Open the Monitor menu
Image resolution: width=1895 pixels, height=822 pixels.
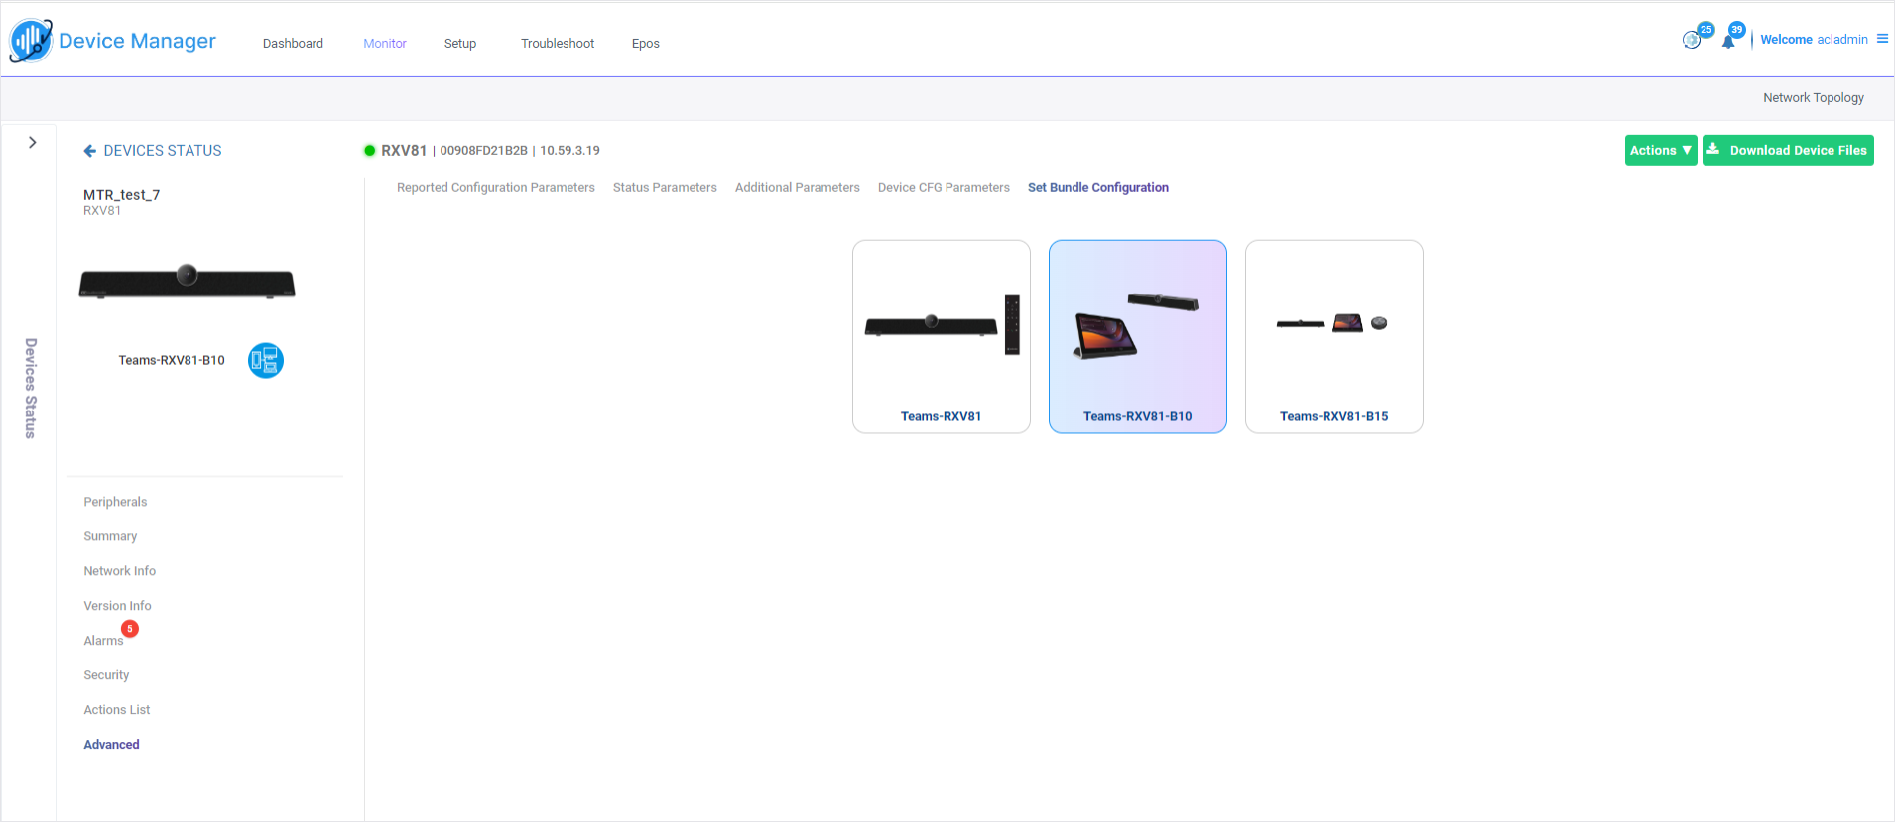[x=384, y=44]
